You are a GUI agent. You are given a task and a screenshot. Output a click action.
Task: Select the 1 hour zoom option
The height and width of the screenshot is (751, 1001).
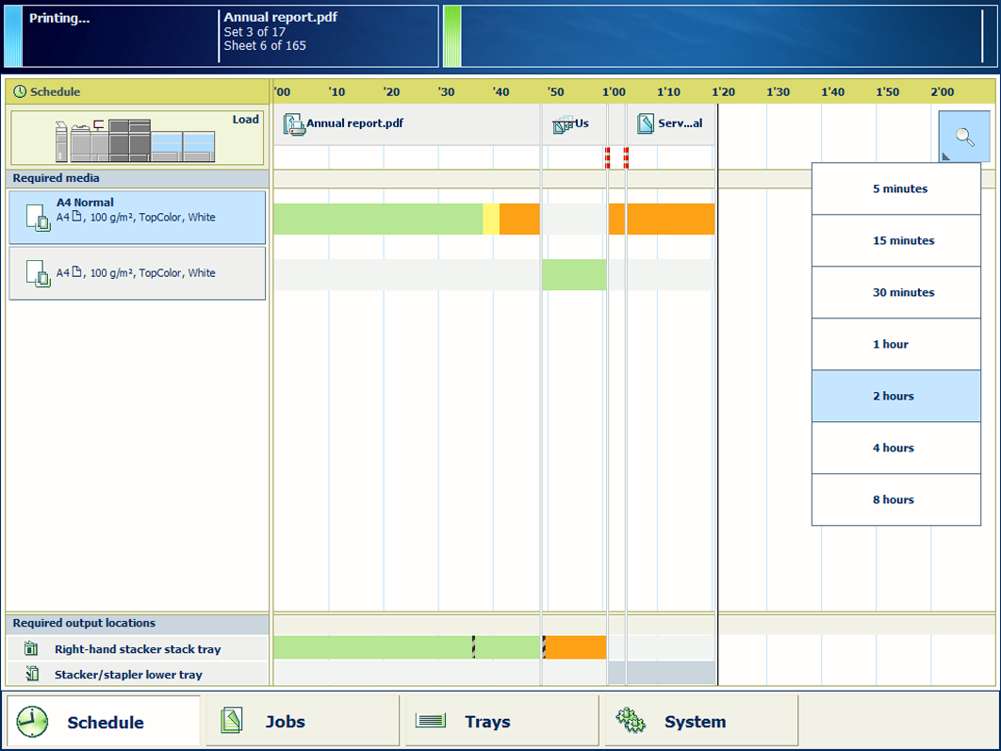pyautogui.click(x=895, y=344)
